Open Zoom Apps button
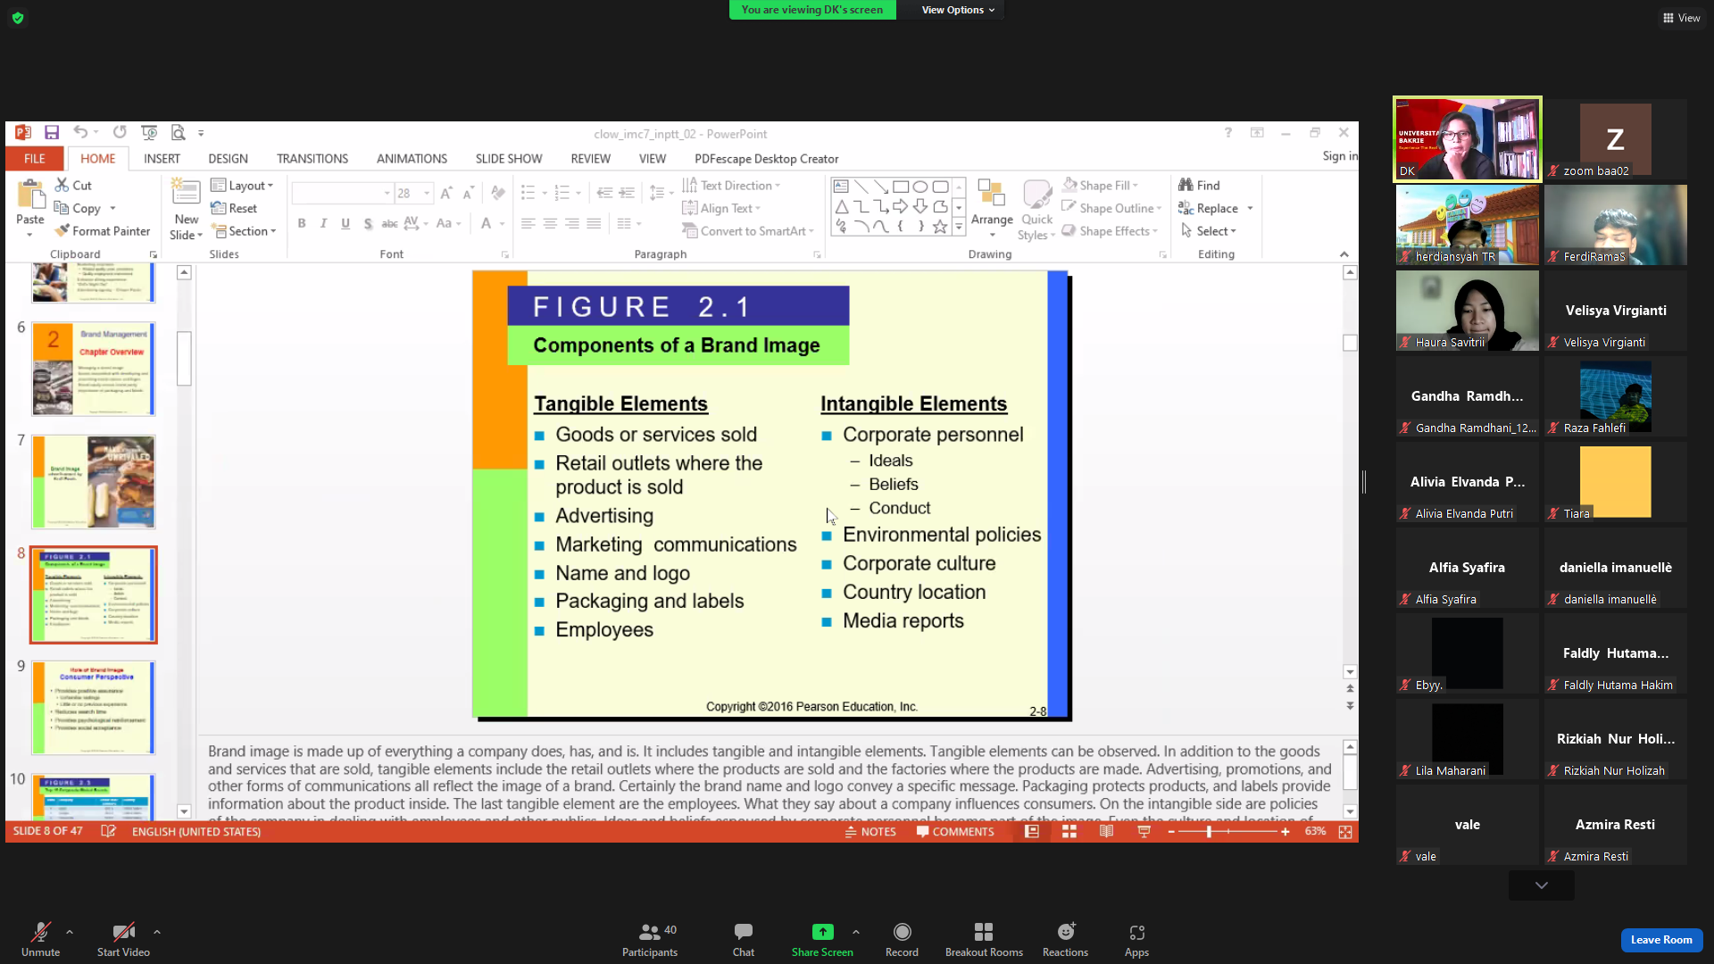1714x964 pixels. coord(1136,940)
